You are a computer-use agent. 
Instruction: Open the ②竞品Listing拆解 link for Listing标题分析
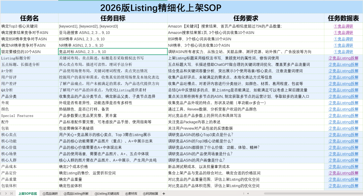click(x=344, y=58)
